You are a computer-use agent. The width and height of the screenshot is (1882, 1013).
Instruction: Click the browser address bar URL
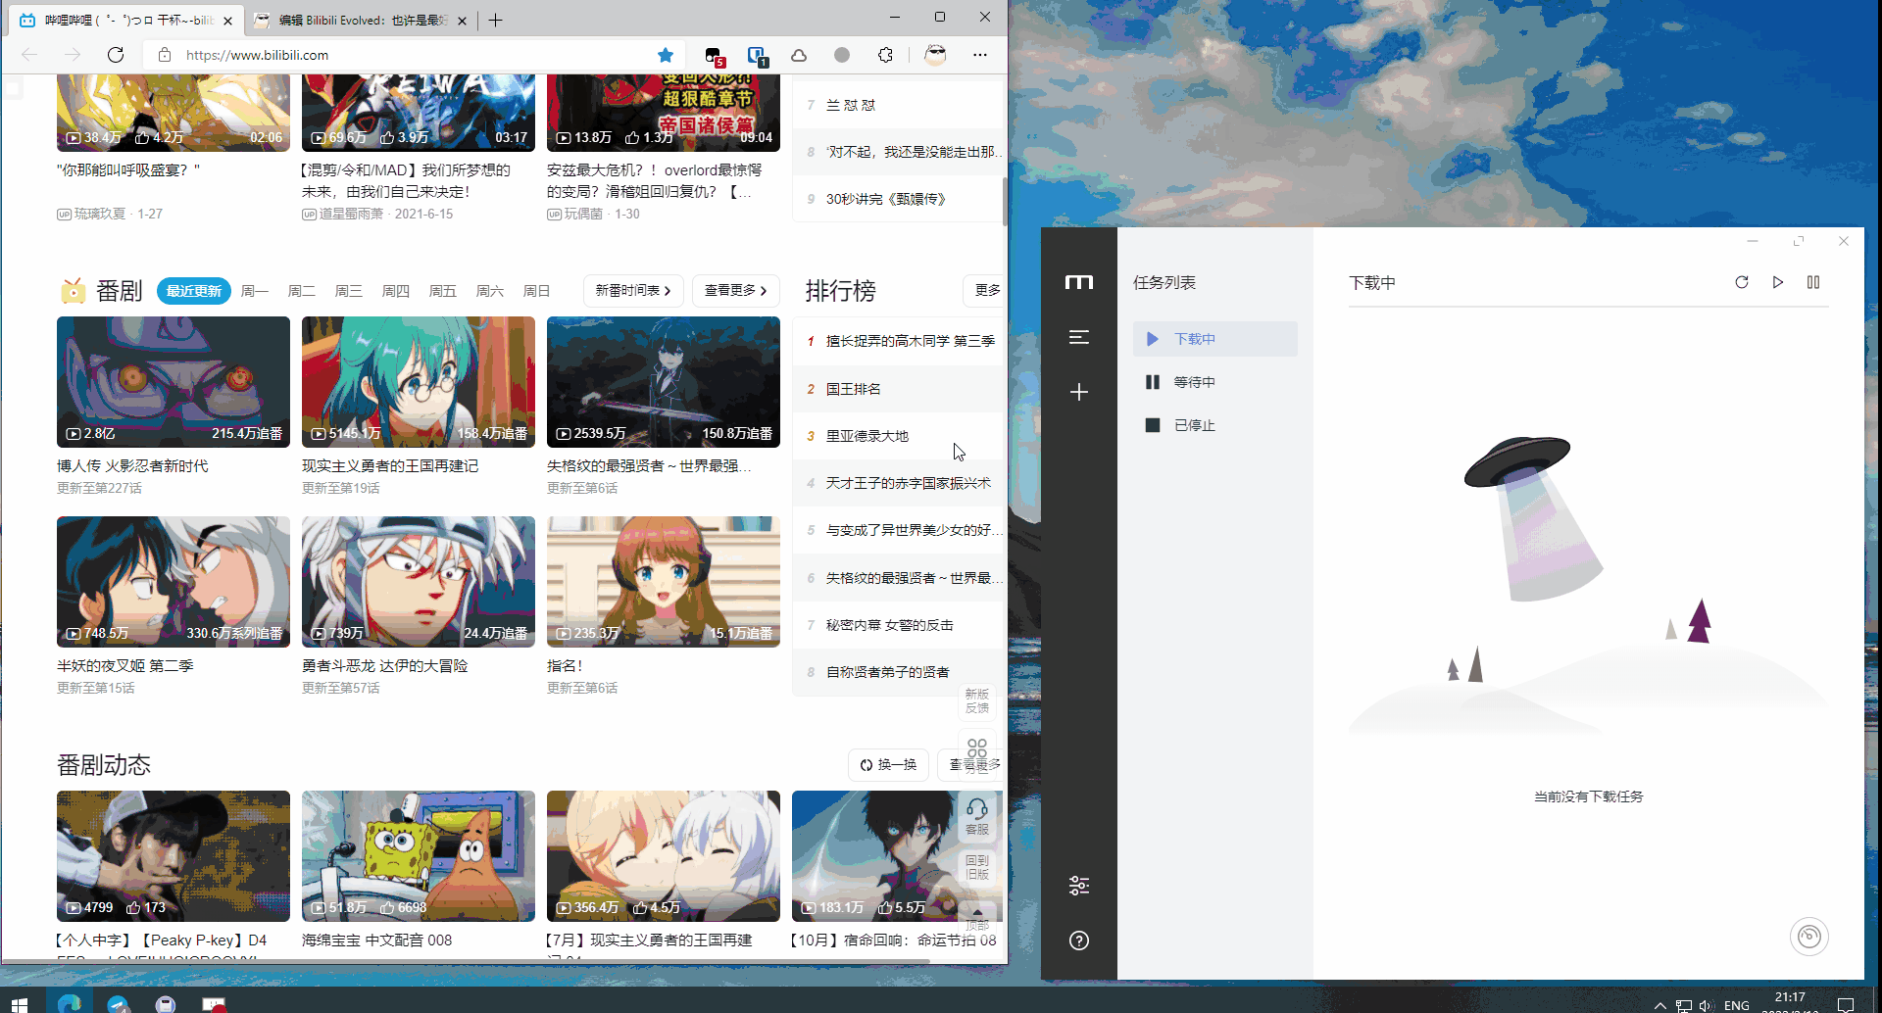pos(257,55)
